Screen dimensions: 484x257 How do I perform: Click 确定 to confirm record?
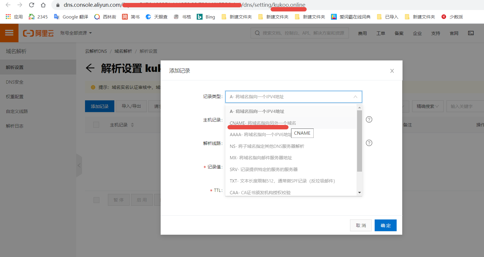coord(385,225)
